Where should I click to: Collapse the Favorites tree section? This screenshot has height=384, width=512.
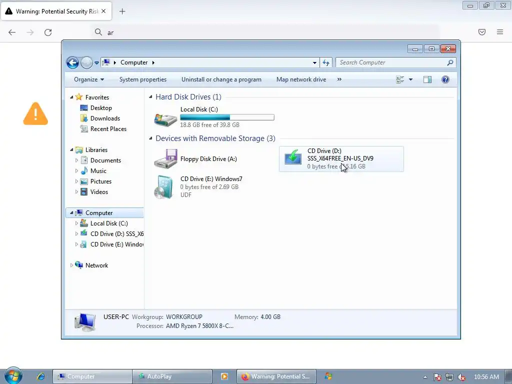71,97
